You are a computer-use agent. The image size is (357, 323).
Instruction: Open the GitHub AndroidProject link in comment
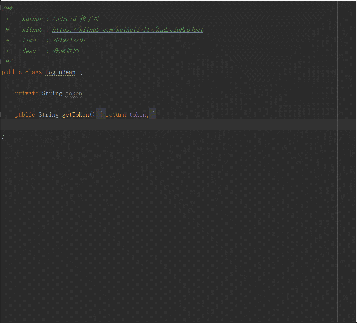(x=128, y=30)
